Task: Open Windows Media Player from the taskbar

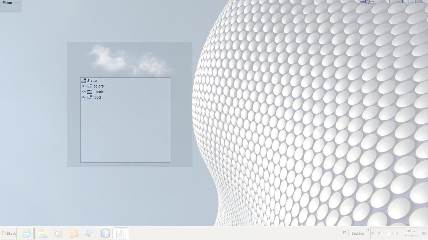Action: click(x=58, y=233)
